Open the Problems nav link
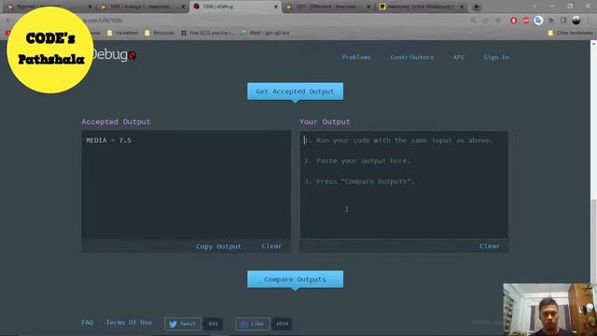Screen dimensions: 597x336 [356, 57]
